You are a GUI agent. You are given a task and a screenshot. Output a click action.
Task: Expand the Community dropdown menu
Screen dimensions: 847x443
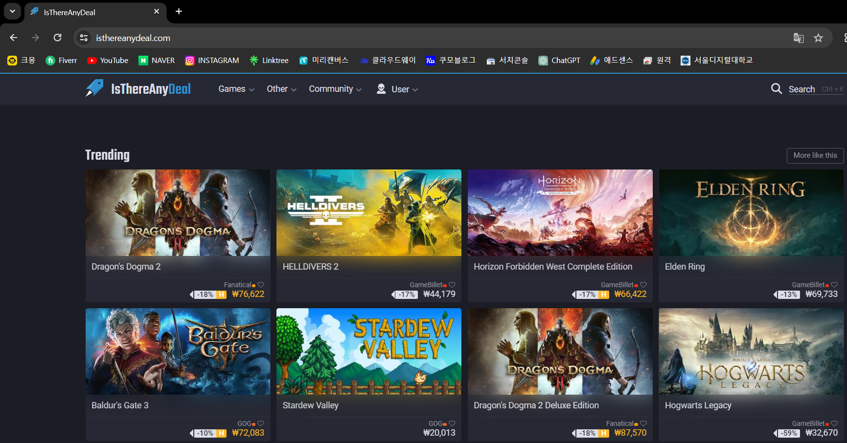(335, 89)
